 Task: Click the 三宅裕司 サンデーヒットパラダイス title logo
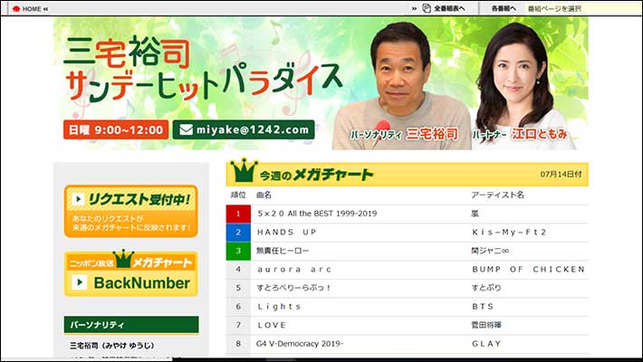click(x=202, y=69)
